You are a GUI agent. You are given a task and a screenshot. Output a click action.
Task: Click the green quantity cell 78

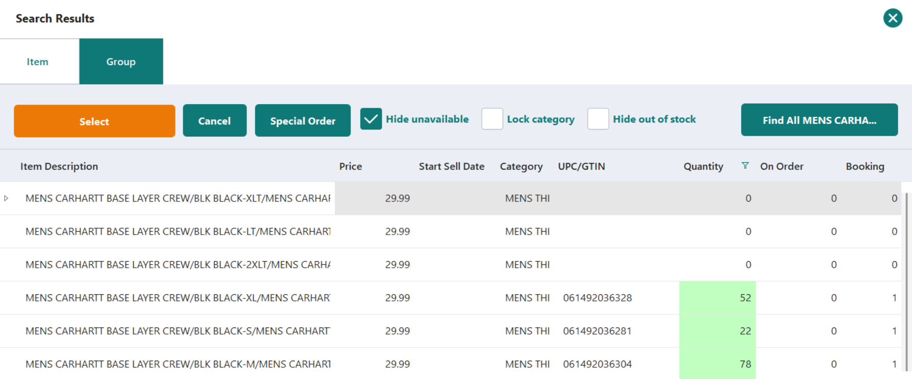[718, 364]
